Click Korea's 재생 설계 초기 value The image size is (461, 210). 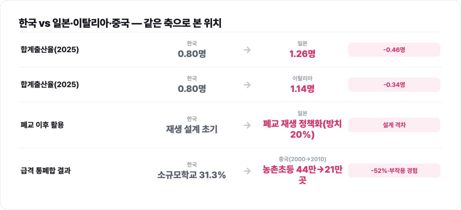click(x=192, y=129)
